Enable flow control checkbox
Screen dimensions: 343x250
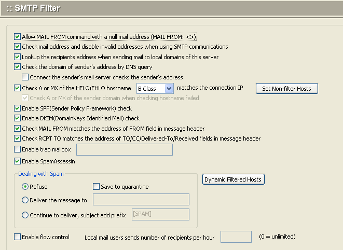[x=18, y=237]
